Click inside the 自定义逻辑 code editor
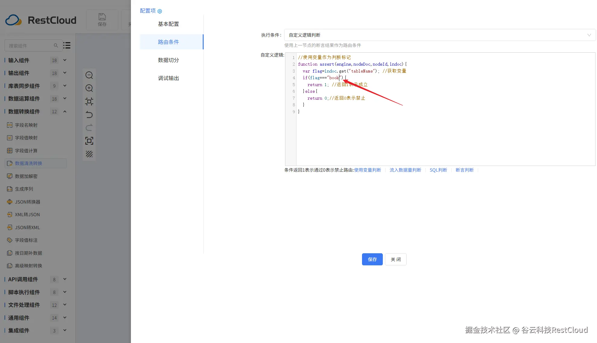Screen dimensions: 597x343 [440, 109]
